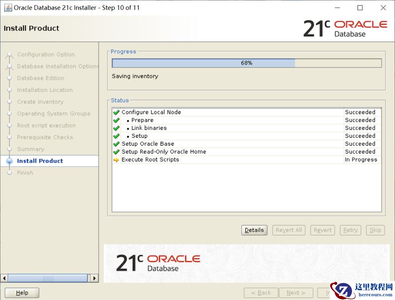
Task: Click the Prepare row text
Action: pos(142,120)
